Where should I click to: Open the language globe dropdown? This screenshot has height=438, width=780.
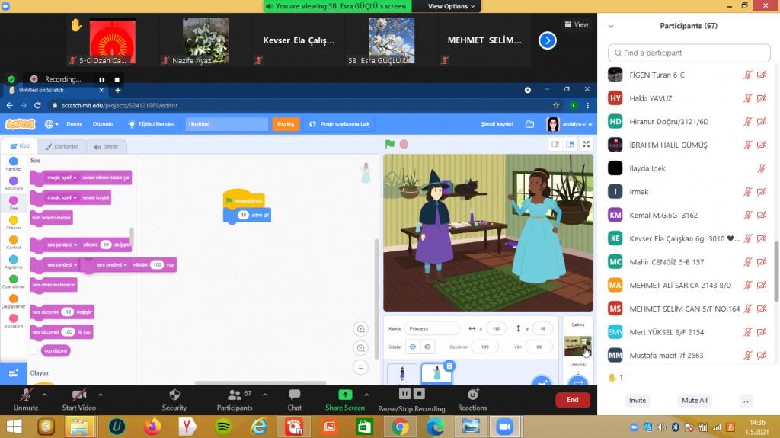[x=51, y=124]
